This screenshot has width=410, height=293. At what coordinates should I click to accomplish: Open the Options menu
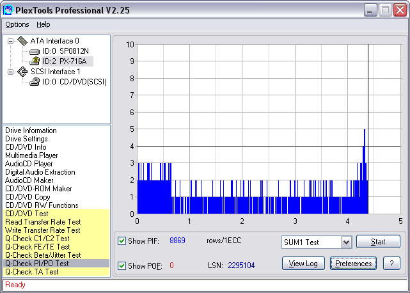[x=17, y=24]
